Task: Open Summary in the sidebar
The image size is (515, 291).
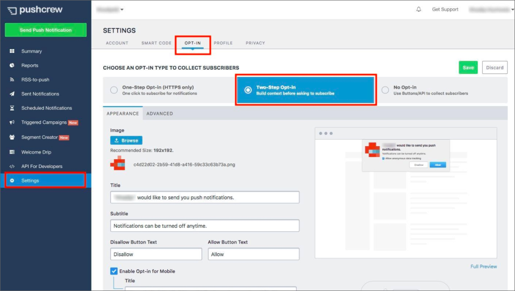Action: coord(31,51)
